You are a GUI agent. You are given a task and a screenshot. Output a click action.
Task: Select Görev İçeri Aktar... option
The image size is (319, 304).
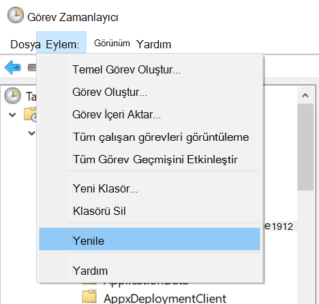(149, 114)
